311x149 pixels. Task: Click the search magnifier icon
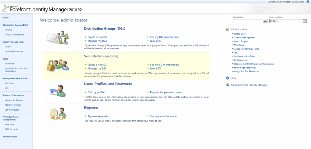tap(265, 21)
